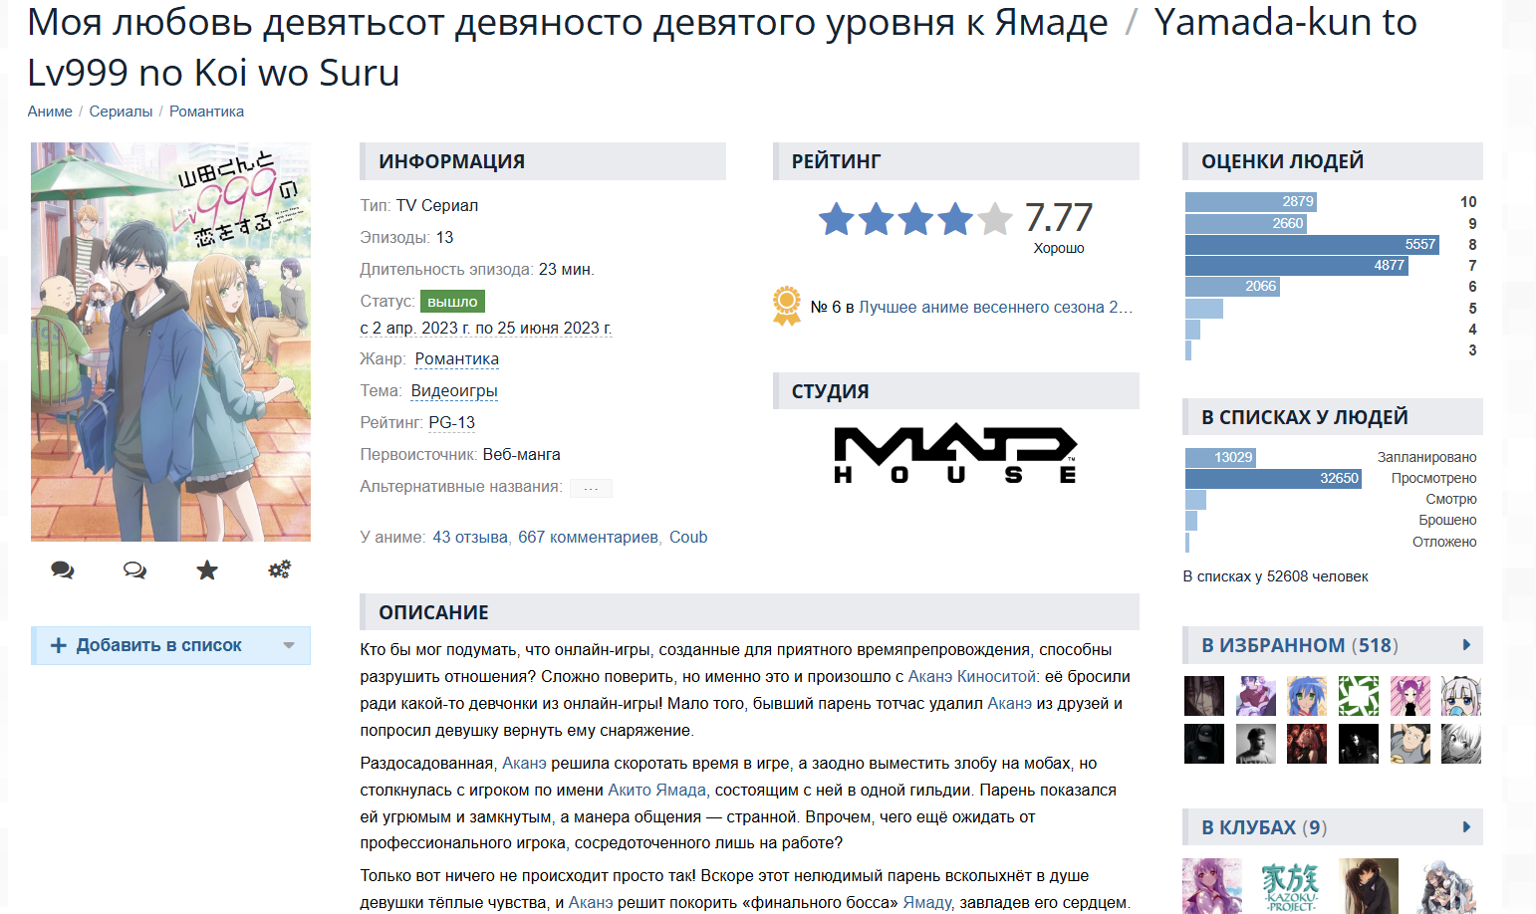Open the green geometric pattern avatar
Image resolution: width=1536 pixels, height=914 pixels.
pos(1359,696)
